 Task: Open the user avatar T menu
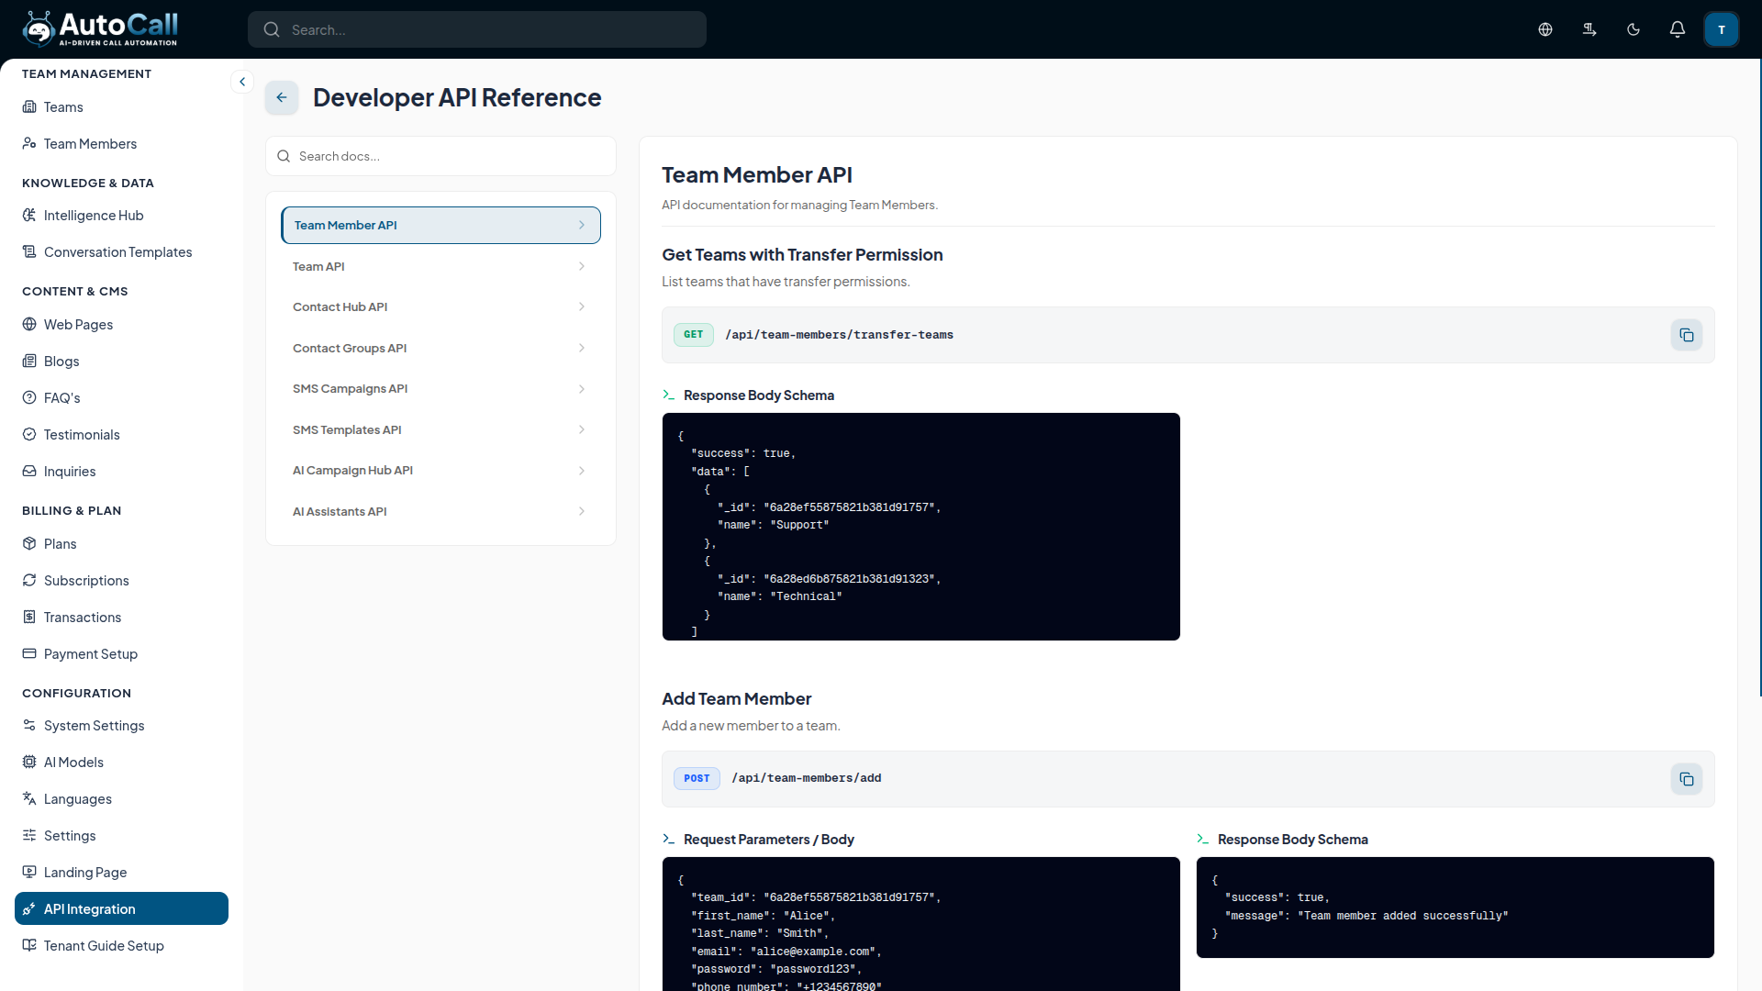coord(1722,29)
